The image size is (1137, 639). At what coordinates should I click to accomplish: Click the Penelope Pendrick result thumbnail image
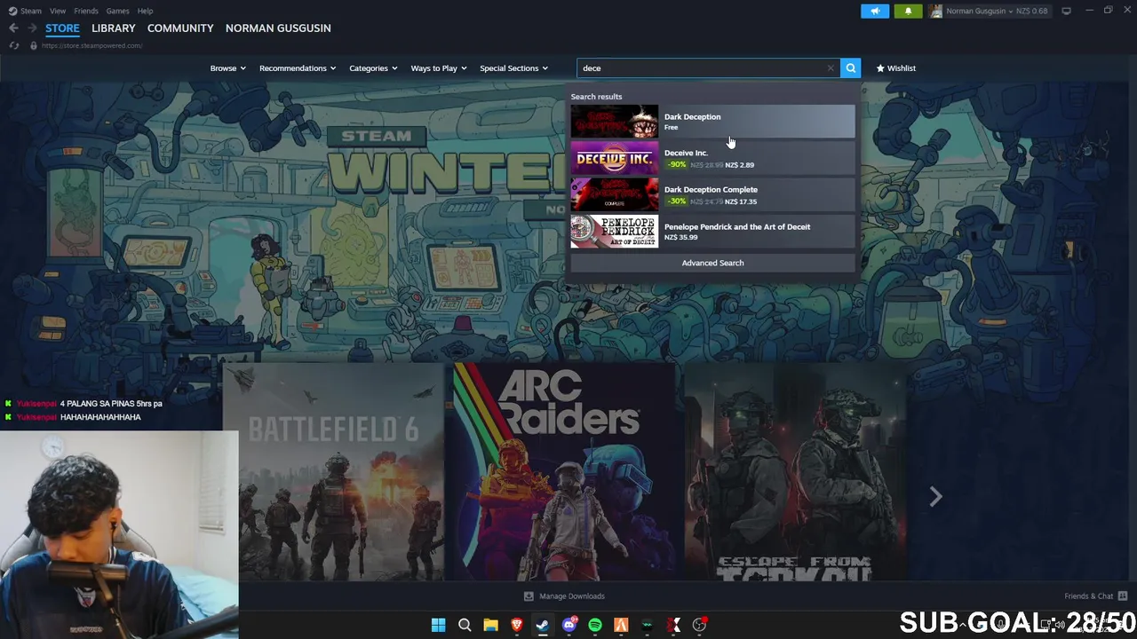click(615, 232)
